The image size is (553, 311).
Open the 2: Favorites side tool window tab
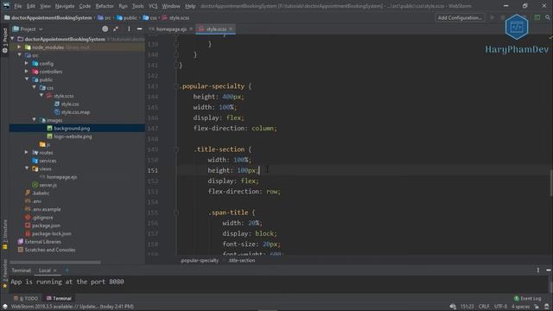[x=4, y=274]
